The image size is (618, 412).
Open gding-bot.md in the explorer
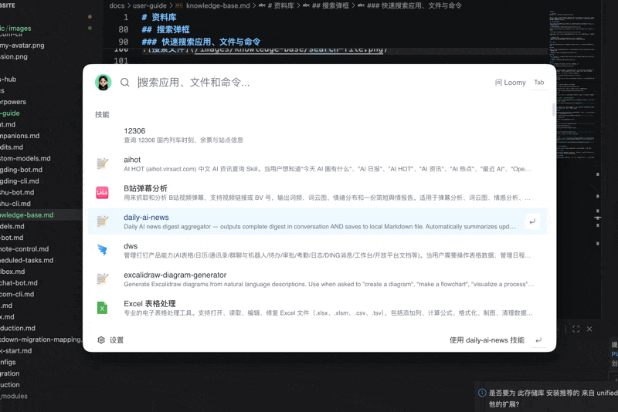[x=21, y=170]
